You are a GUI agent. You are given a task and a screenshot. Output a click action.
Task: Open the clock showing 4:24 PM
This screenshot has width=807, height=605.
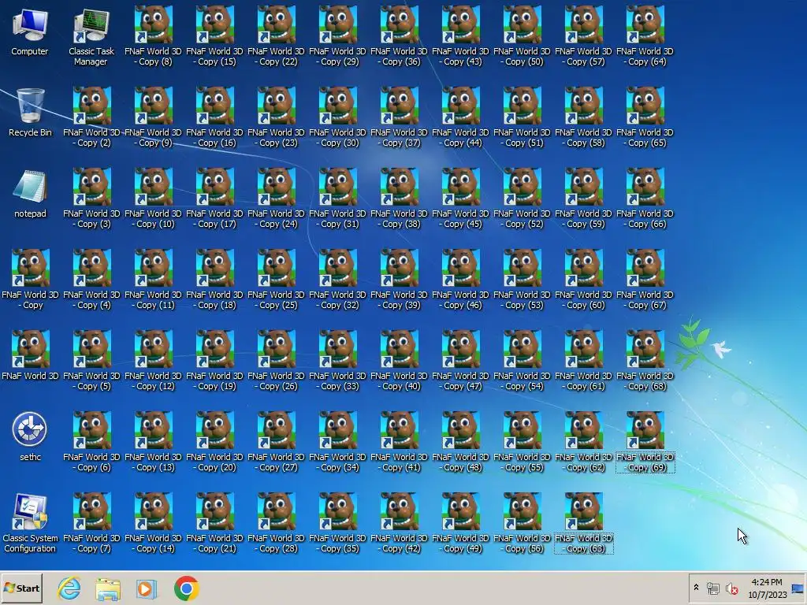[x=767, y=588]
